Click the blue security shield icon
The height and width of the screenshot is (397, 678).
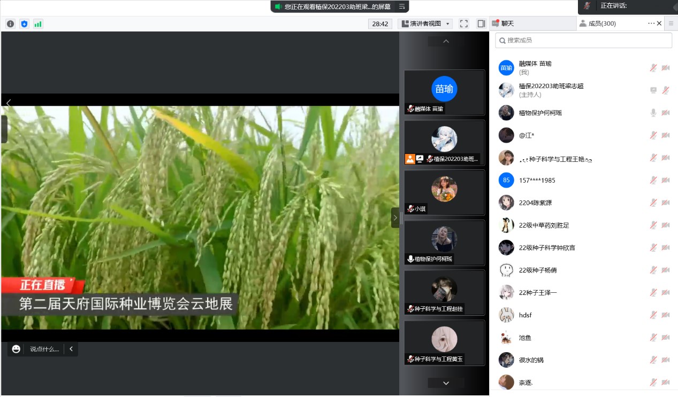tap(24, 24)
